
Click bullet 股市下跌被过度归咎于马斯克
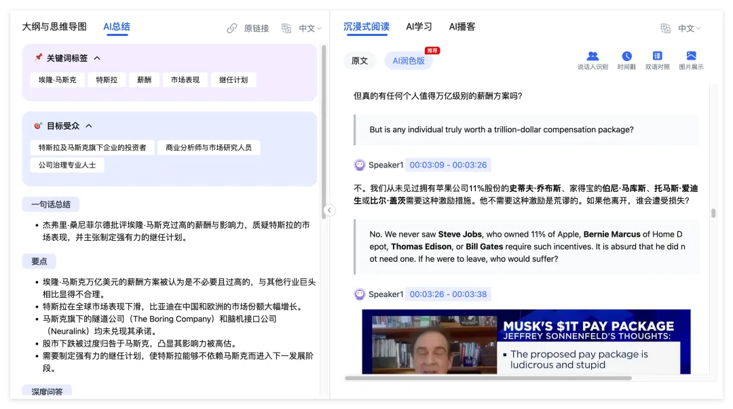[x=142, y=344]
